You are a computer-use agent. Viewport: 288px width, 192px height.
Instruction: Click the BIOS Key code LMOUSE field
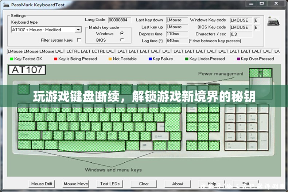click(241, 27)
